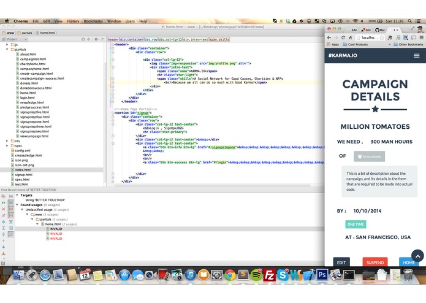Viewport: 426px width, 303px height.
Task: Collapse home.html node in find results
Action: coord(37,224)
